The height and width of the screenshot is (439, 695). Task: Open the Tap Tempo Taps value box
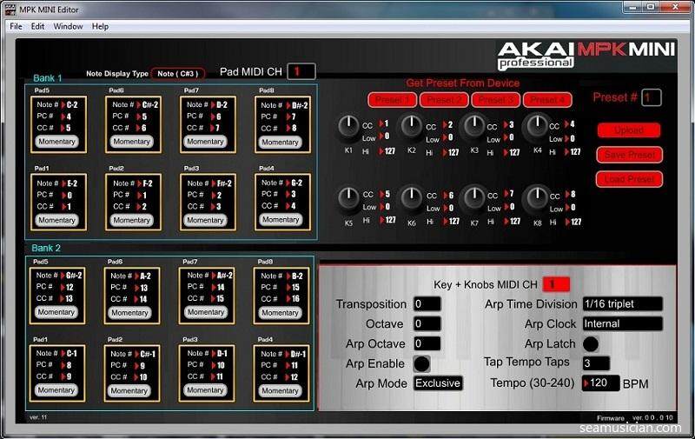click(x=596, y=363)
